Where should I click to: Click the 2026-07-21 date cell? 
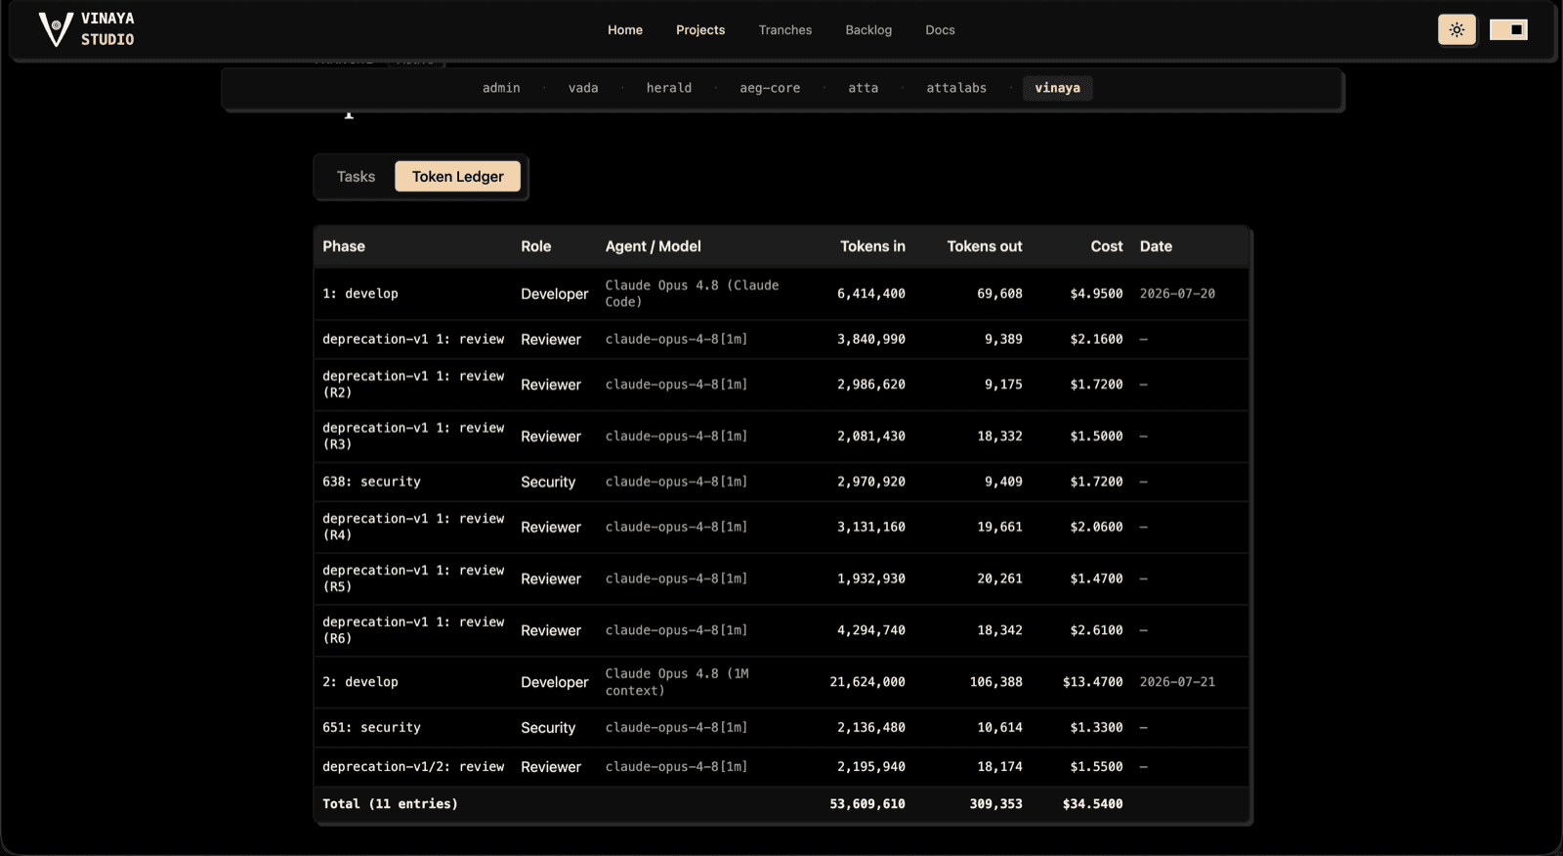1177,682
